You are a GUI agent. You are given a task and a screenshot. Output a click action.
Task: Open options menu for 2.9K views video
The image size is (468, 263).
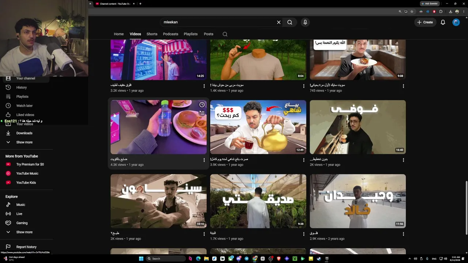pyautogui.click(x=403, y=234)
